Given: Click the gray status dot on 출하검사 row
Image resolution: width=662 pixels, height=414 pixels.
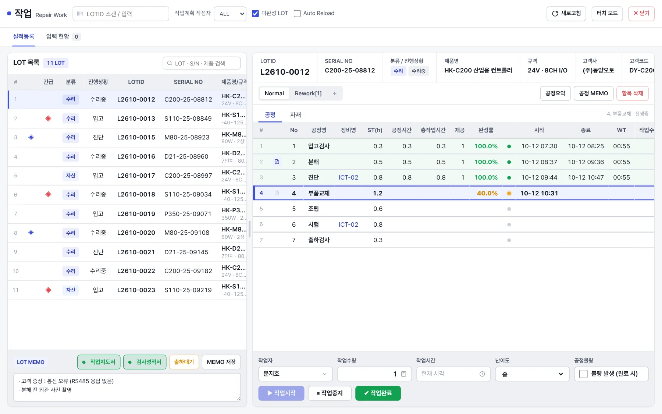Looking at the screenshot, I should click(509, 240).
